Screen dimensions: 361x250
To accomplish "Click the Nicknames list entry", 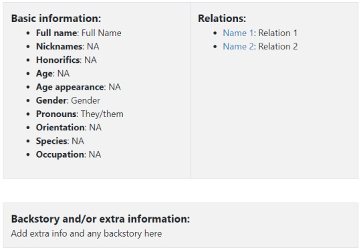I will point(68,47).
